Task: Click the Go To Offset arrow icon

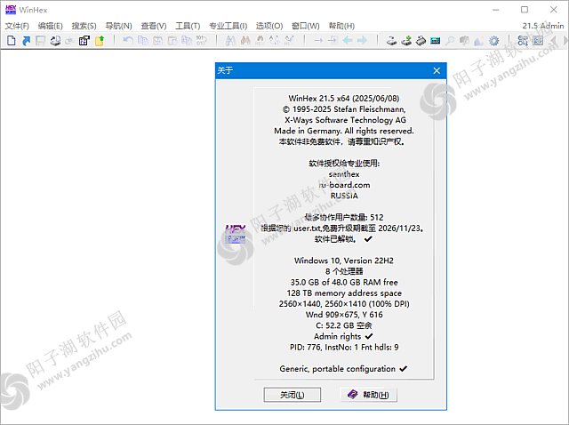Action: [x=318, y=40]
